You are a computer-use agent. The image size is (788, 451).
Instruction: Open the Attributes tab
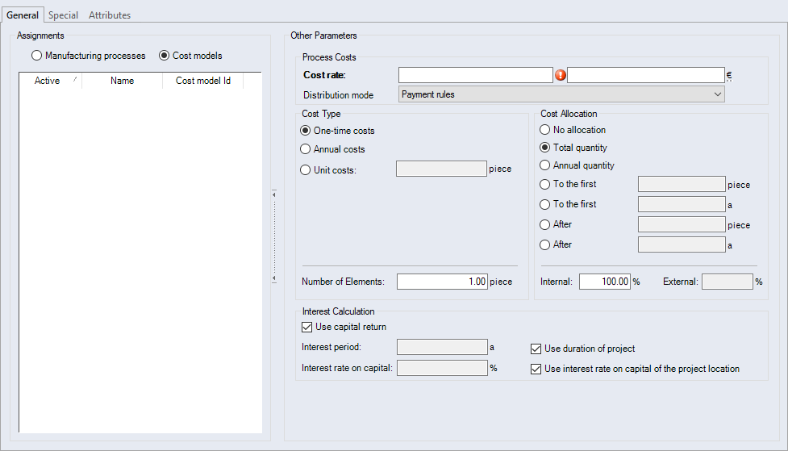pos(110,15)
